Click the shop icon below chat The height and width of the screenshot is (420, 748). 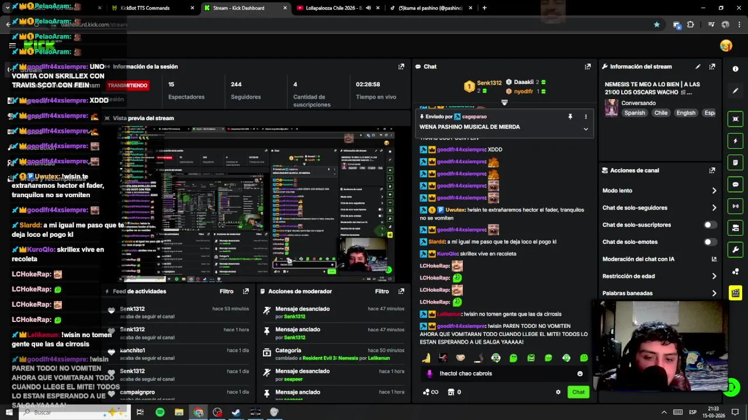click(x=454, y=392)
